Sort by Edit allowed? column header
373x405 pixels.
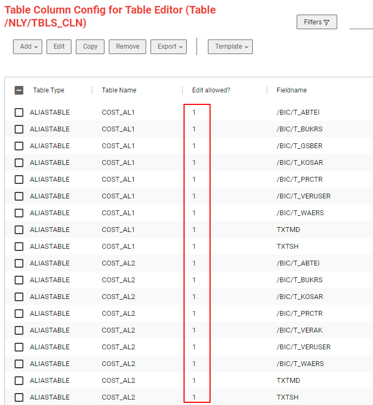211,90
